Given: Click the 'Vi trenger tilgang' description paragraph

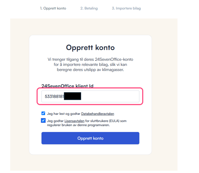Looking at the screenshot, I should tap(90, 65).
